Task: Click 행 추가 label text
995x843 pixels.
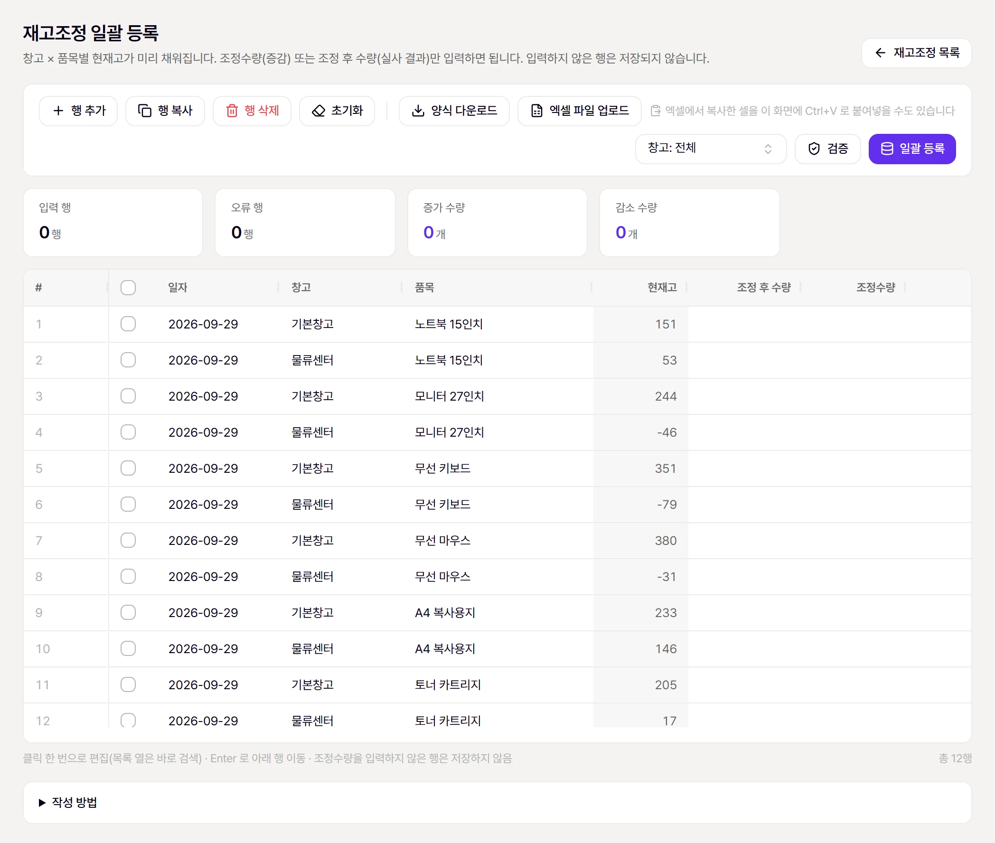Action: click(88, 111)
